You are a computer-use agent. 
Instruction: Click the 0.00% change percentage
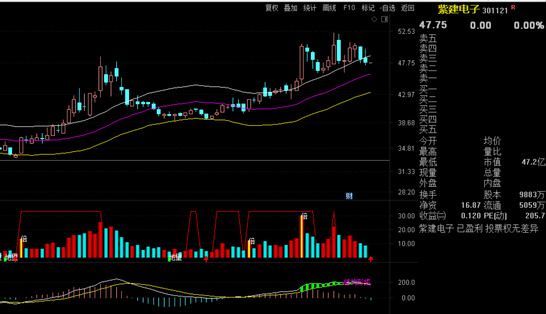point(529,25)
